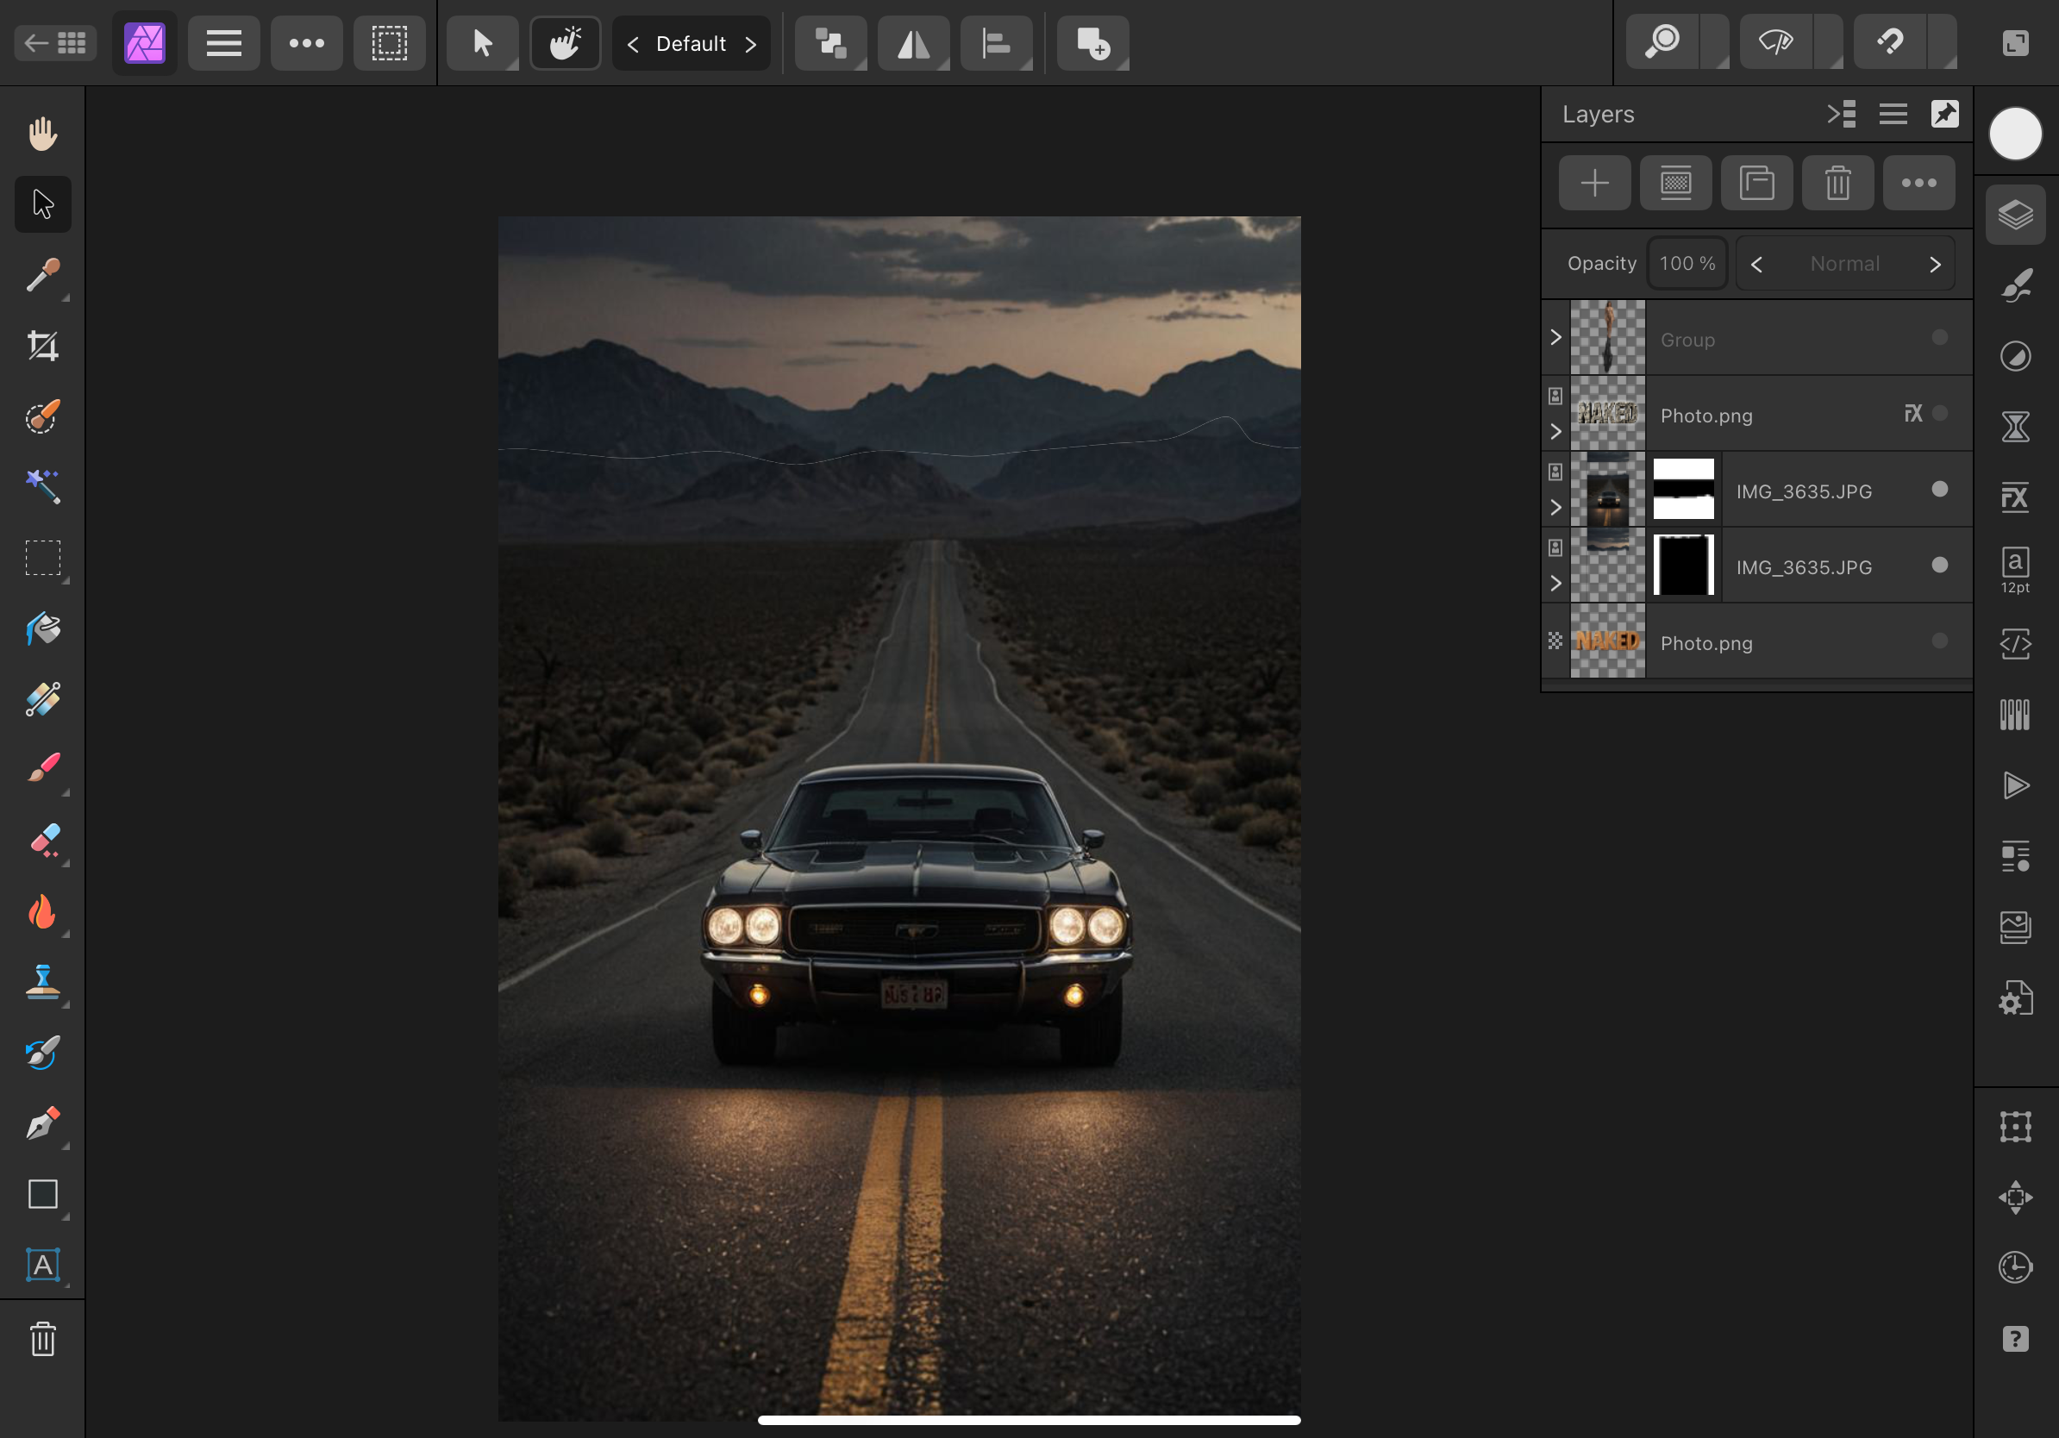Screen dimensions: 2059x1438
Task: Add a mask layer
Action: coord(1676,184)
